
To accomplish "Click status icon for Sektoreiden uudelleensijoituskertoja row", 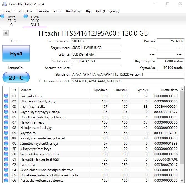I will pos(6,170).
